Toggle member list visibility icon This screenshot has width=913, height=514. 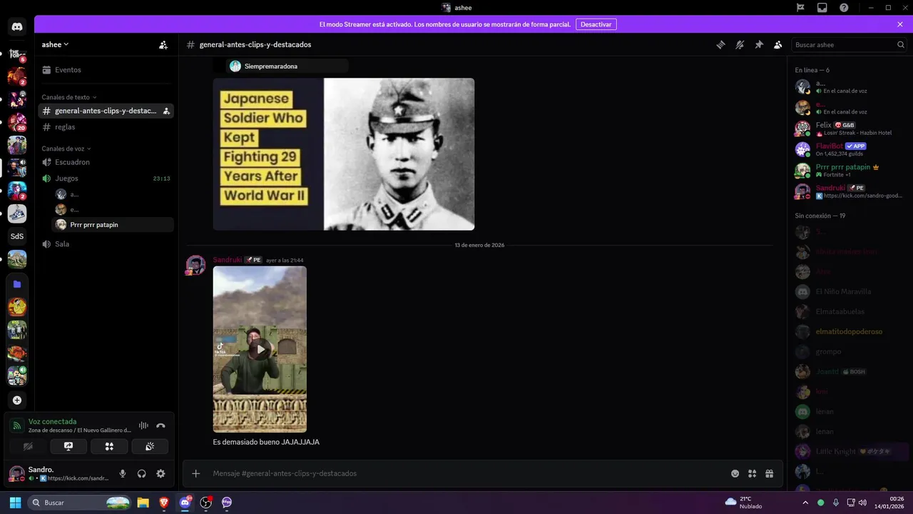pos(778,44)
